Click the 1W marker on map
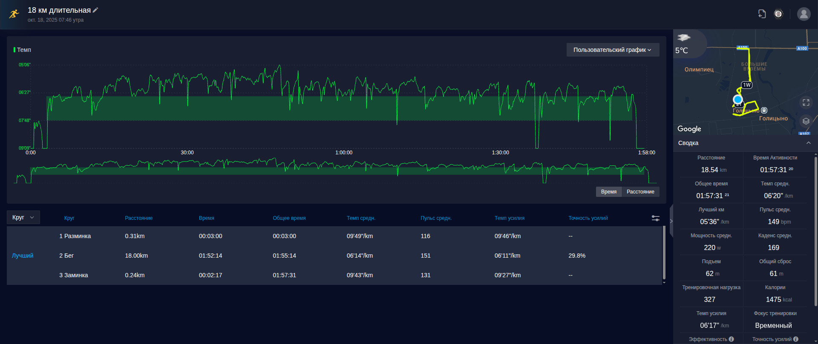 click(747, 85)
